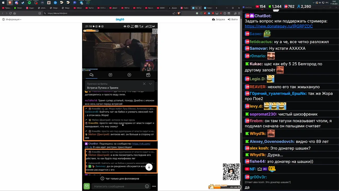Open the donatepay link in AxelChat
339x191 pixels.
(279, 26)
